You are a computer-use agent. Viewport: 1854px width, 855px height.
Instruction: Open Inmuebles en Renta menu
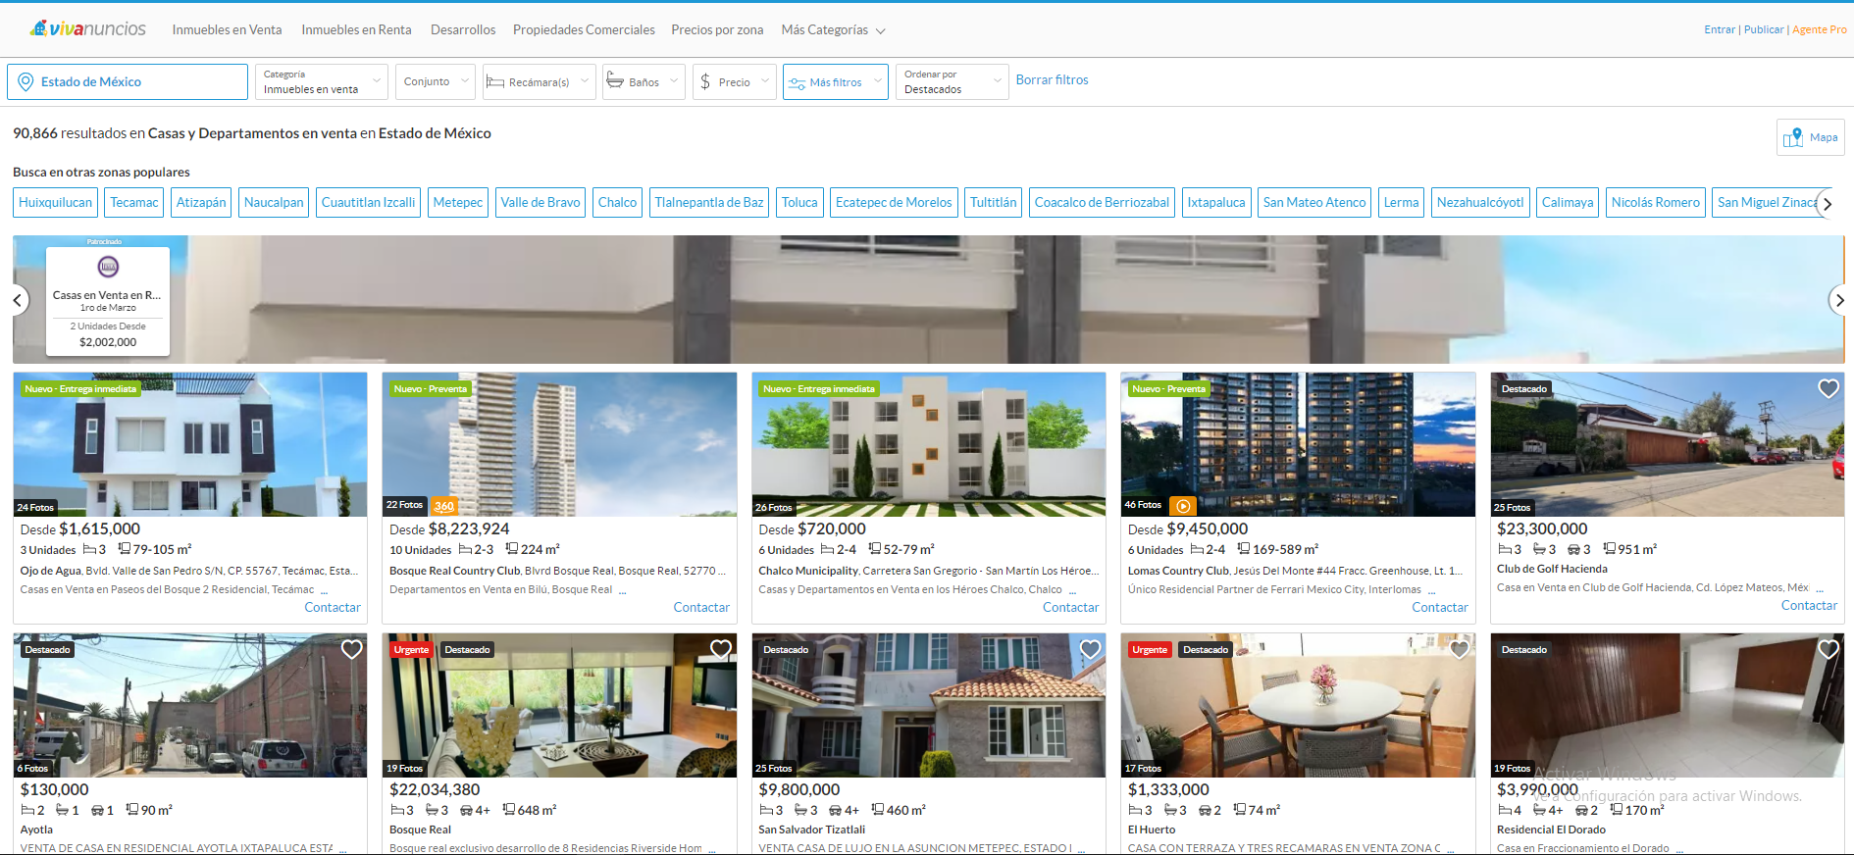pyautogui.click(x=356, y=30)
